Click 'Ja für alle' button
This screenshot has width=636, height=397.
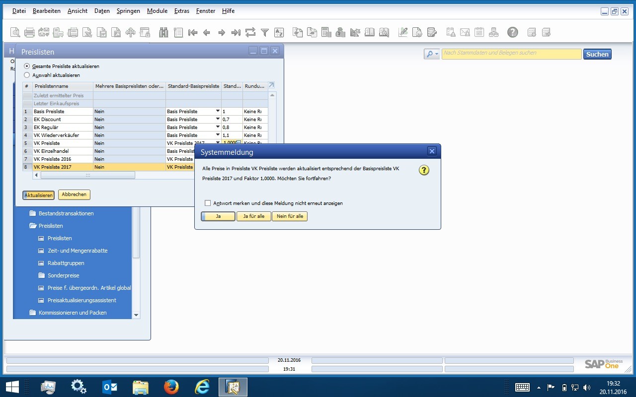tap(253, 216)
